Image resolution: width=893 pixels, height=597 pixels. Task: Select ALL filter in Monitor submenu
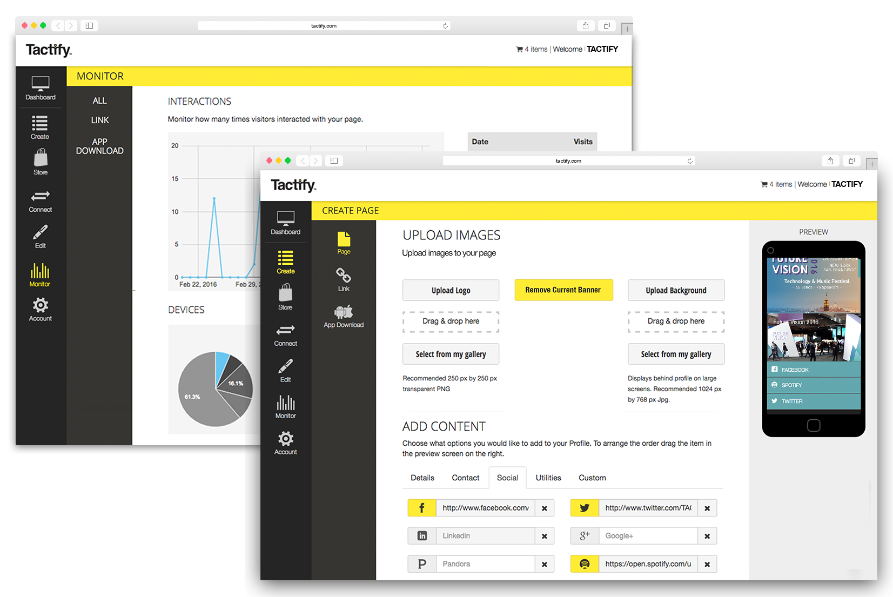pyautogui.click(x=99, y=100)
